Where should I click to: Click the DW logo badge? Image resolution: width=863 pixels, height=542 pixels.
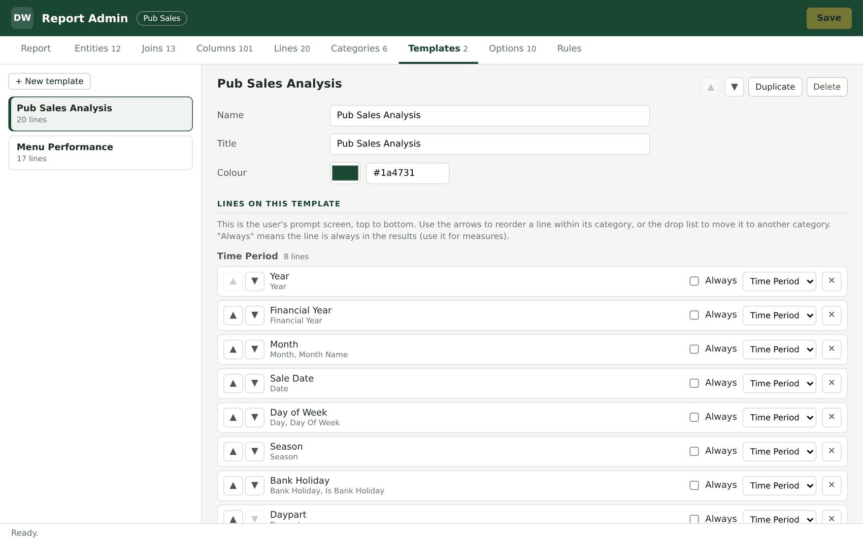(x=22, y=18)
